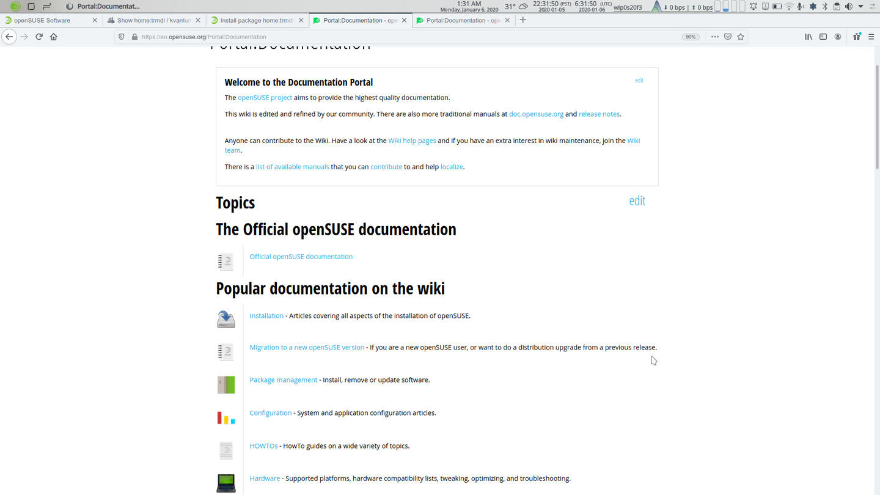Open a new browser tab

[x=522, y=20]
